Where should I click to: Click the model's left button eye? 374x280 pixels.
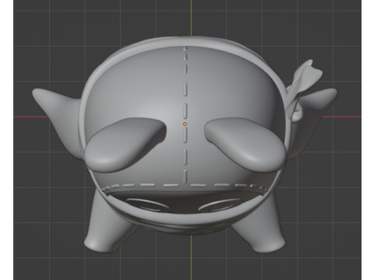point(148,205)
